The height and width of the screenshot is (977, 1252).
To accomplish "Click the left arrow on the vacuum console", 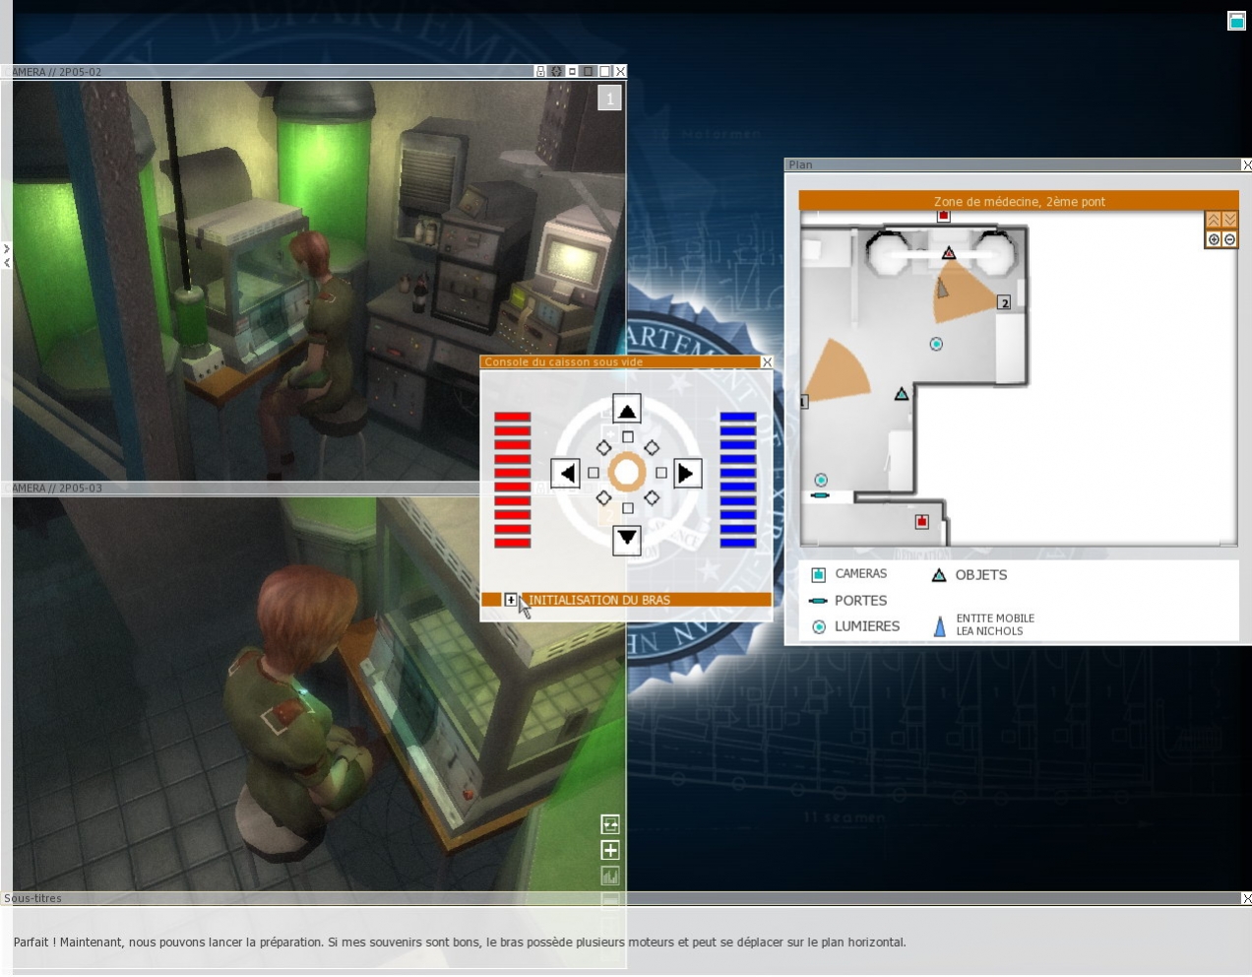I will click(565, 474).
